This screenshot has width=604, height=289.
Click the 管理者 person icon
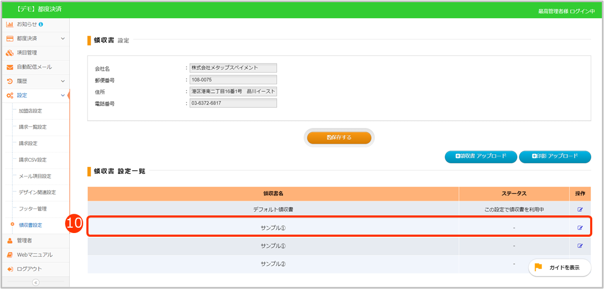click(10, 240)
